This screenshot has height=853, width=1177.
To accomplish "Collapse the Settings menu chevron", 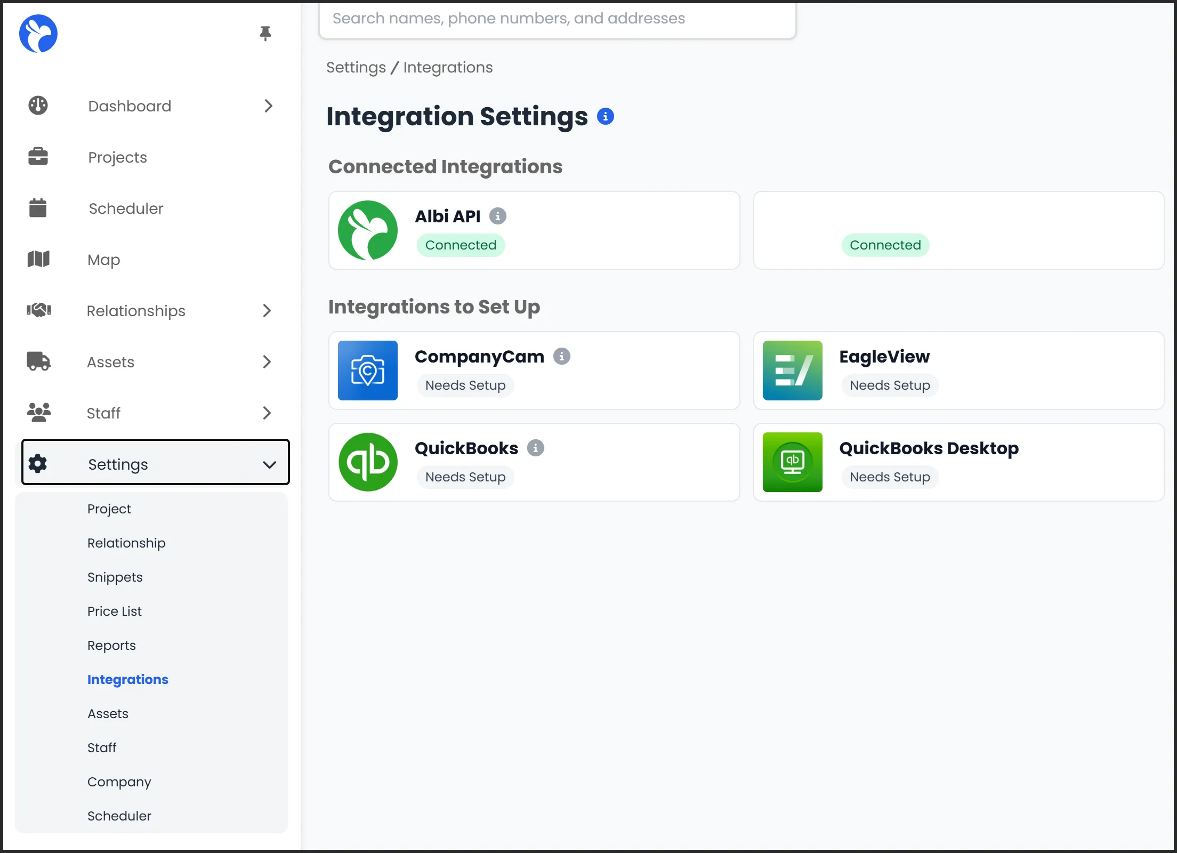I will pos(270,464).
